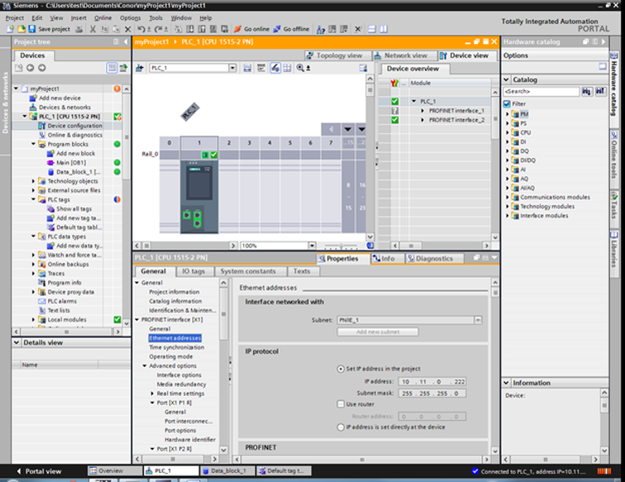Click the redo arrow icon
This screenshot has width=625, height=482.
pos(158,29)
